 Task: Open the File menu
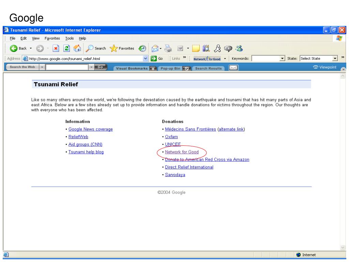(x=13, y=38)
